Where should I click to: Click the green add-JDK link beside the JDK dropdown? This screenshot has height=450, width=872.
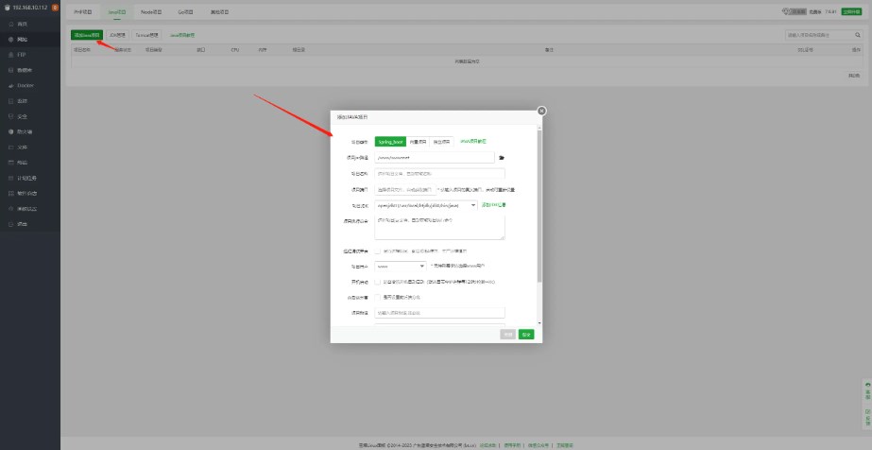494,205
